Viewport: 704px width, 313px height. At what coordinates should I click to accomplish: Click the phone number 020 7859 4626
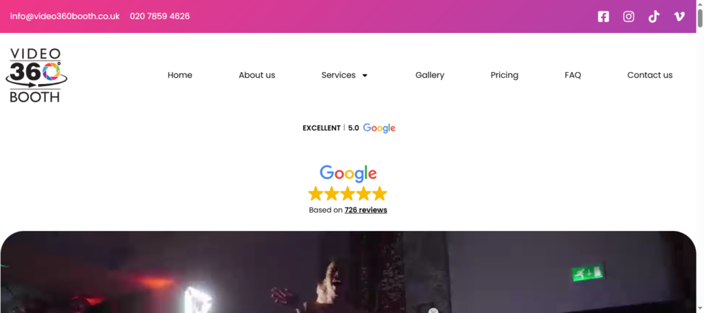[x=159, y=17]
